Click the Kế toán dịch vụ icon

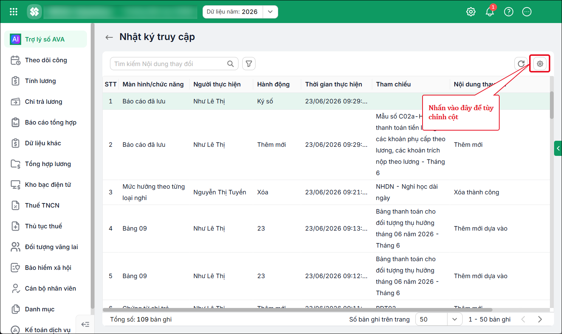click(x=15, y=330)
